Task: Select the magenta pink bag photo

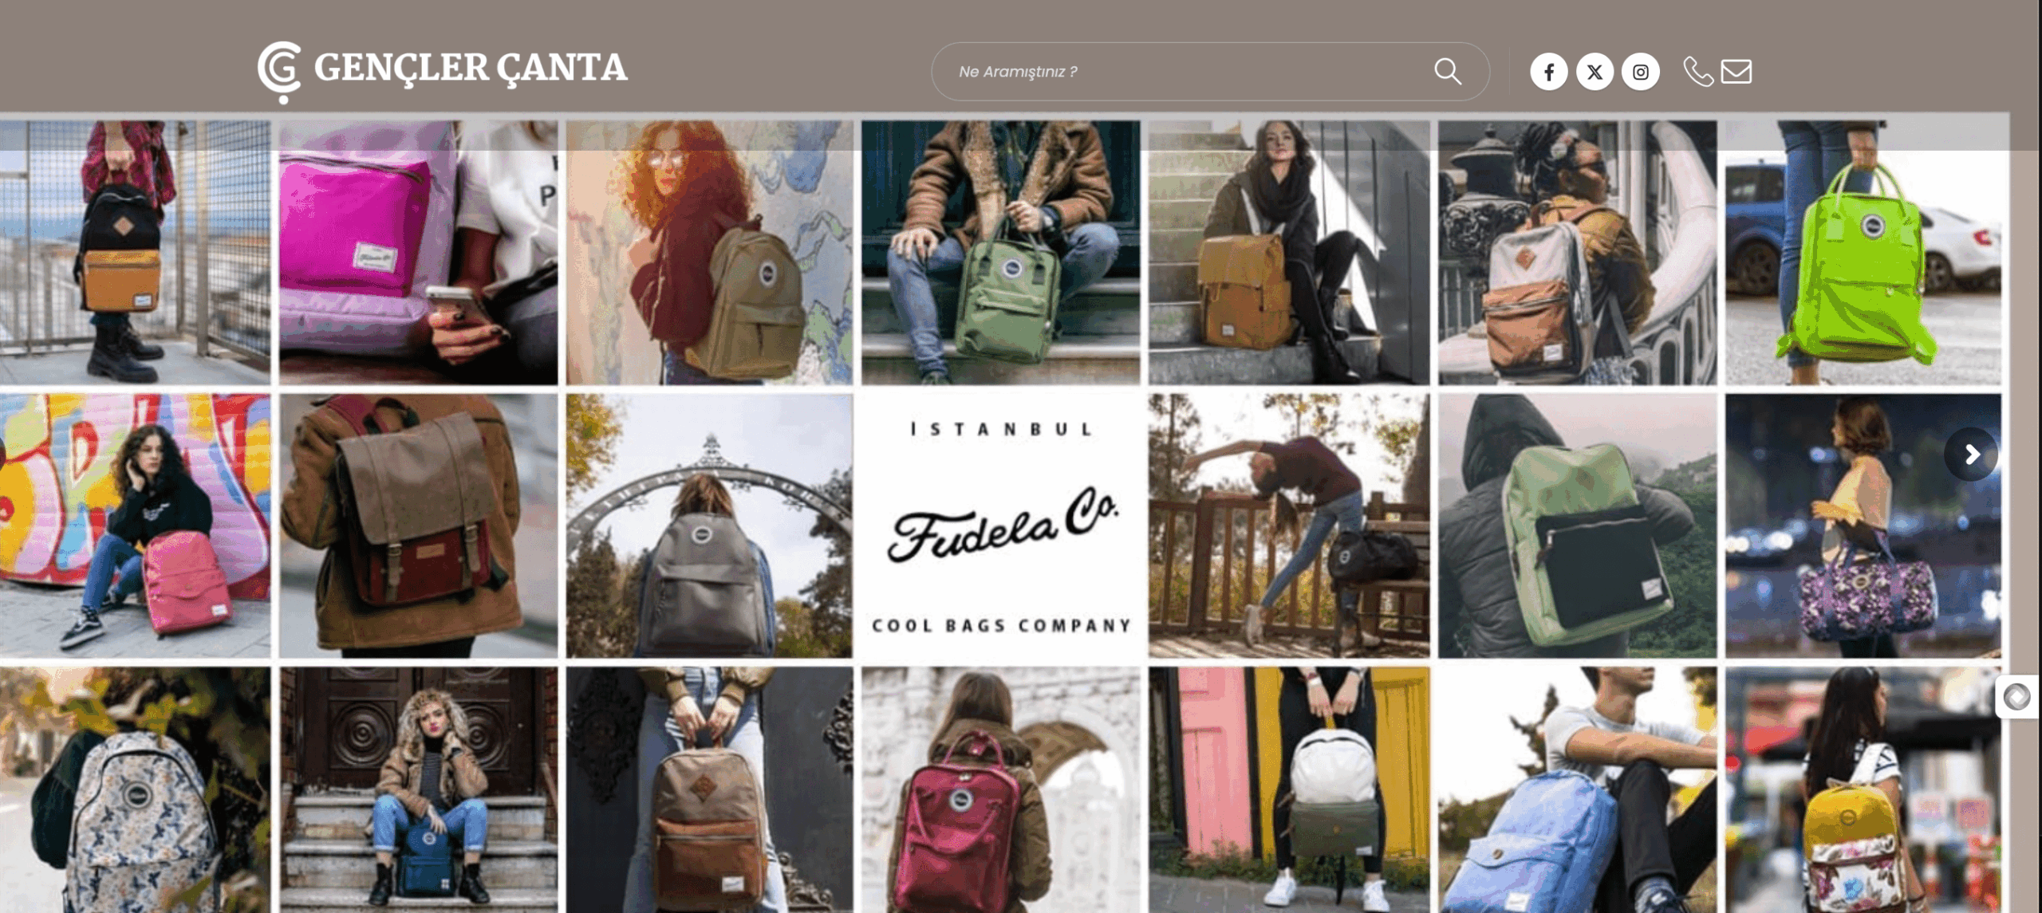Action: coord(418,253)
